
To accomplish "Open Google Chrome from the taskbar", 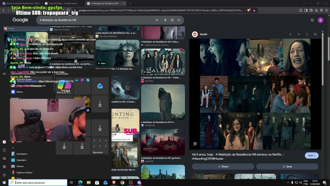I will [122, 183].
